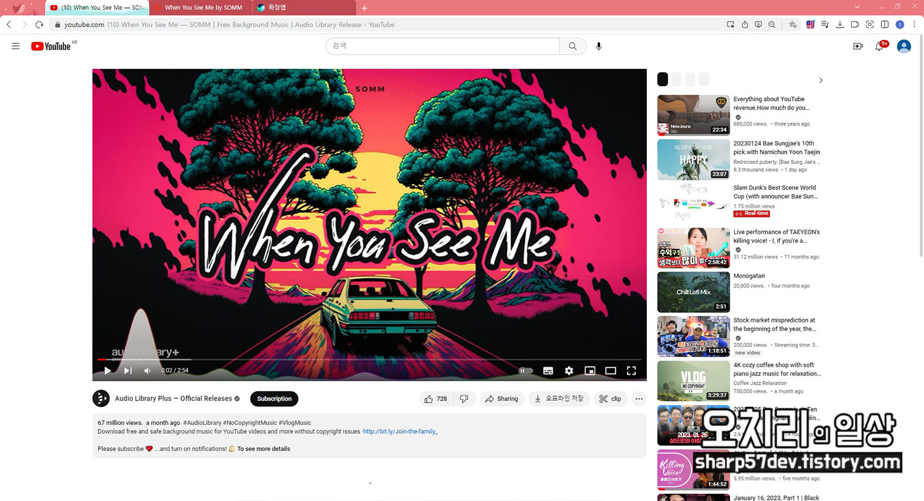The height and width of the screenshot is (501, 924).
Task: Toggle the browser side panel icon
Action: pyautogui.click(x=885, y=25)
